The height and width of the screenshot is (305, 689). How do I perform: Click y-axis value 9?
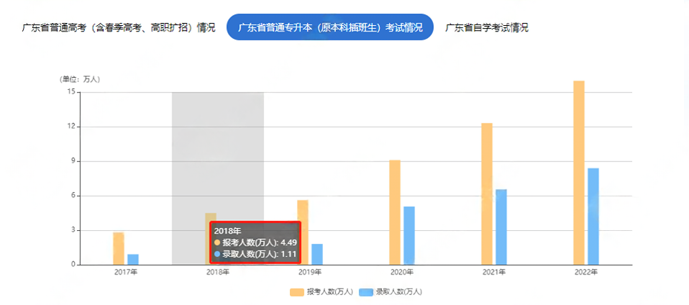click(x=74, y=161)
